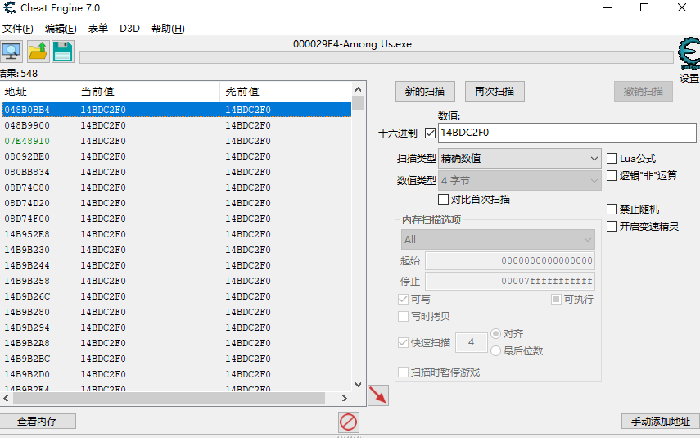Check the 扫描时暂停游戏 checkbox
The height and width of the screenshot is (438, 700).
pyautogui.click(x=403, y=372)
